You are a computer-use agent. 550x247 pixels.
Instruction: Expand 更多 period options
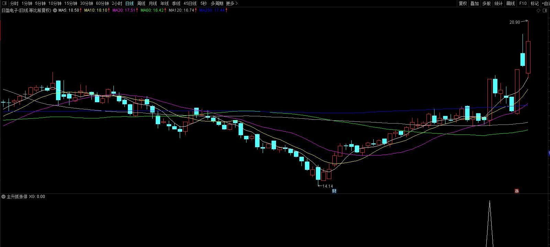coord(232,3)
